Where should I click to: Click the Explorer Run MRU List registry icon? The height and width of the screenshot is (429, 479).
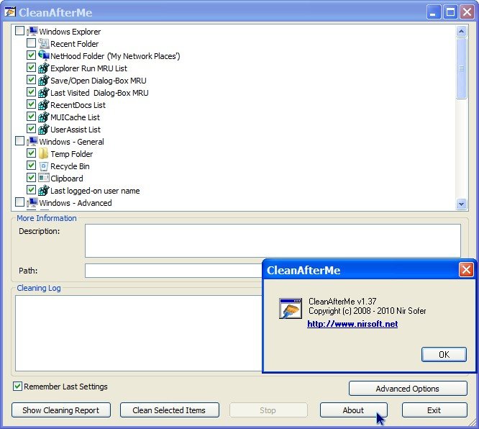click(43, 68)
